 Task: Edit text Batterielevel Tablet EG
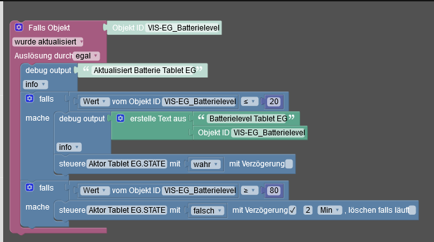(x=248, y=119)
